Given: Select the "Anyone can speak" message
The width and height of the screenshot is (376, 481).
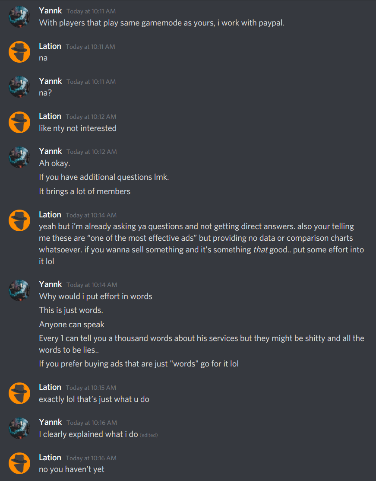Looking at the screenshot, I should (72, 324).
